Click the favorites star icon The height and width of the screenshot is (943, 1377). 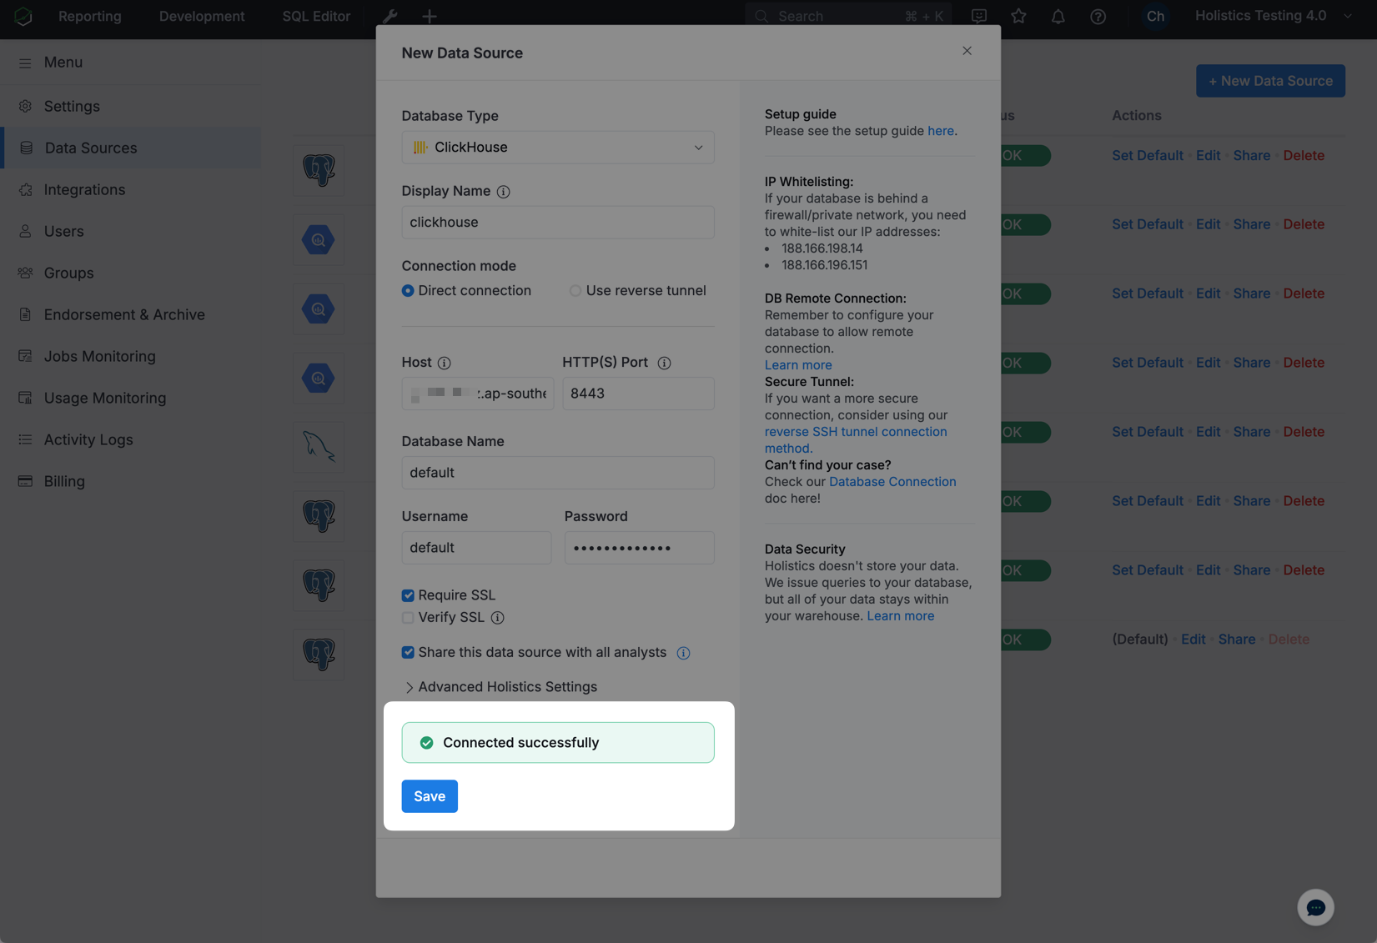pos(1018,16)
